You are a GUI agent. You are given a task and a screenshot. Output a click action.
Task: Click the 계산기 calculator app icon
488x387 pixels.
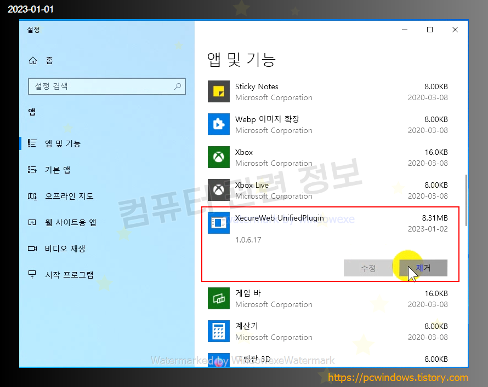(x=219, y=331)
